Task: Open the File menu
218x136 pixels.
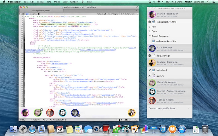Action: click(26, 2)
